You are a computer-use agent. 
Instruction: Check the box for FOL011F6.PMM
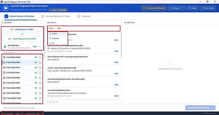tap(40, 72)
